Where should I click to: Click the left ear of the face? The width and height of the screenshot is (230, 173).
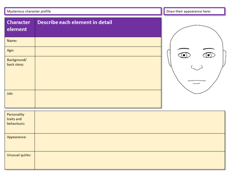click(169, 58)
